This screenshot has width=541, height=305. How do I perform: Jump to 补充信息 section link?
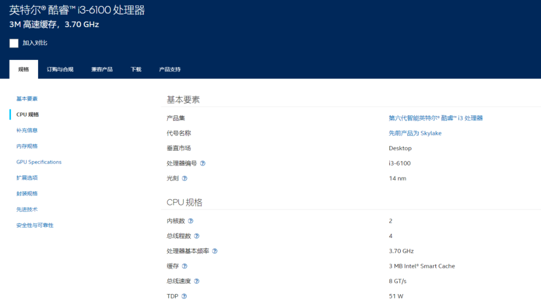pos(27,130)
